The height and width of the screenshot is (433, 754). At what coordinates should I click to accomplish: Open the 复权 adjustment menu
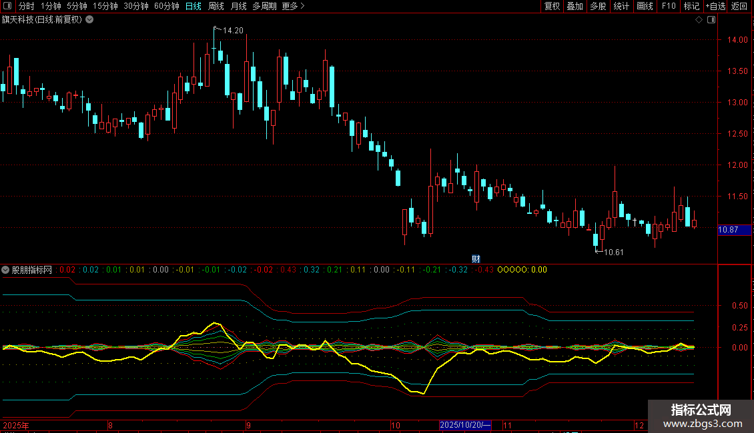pyautogui.click(x=552, y=7)
